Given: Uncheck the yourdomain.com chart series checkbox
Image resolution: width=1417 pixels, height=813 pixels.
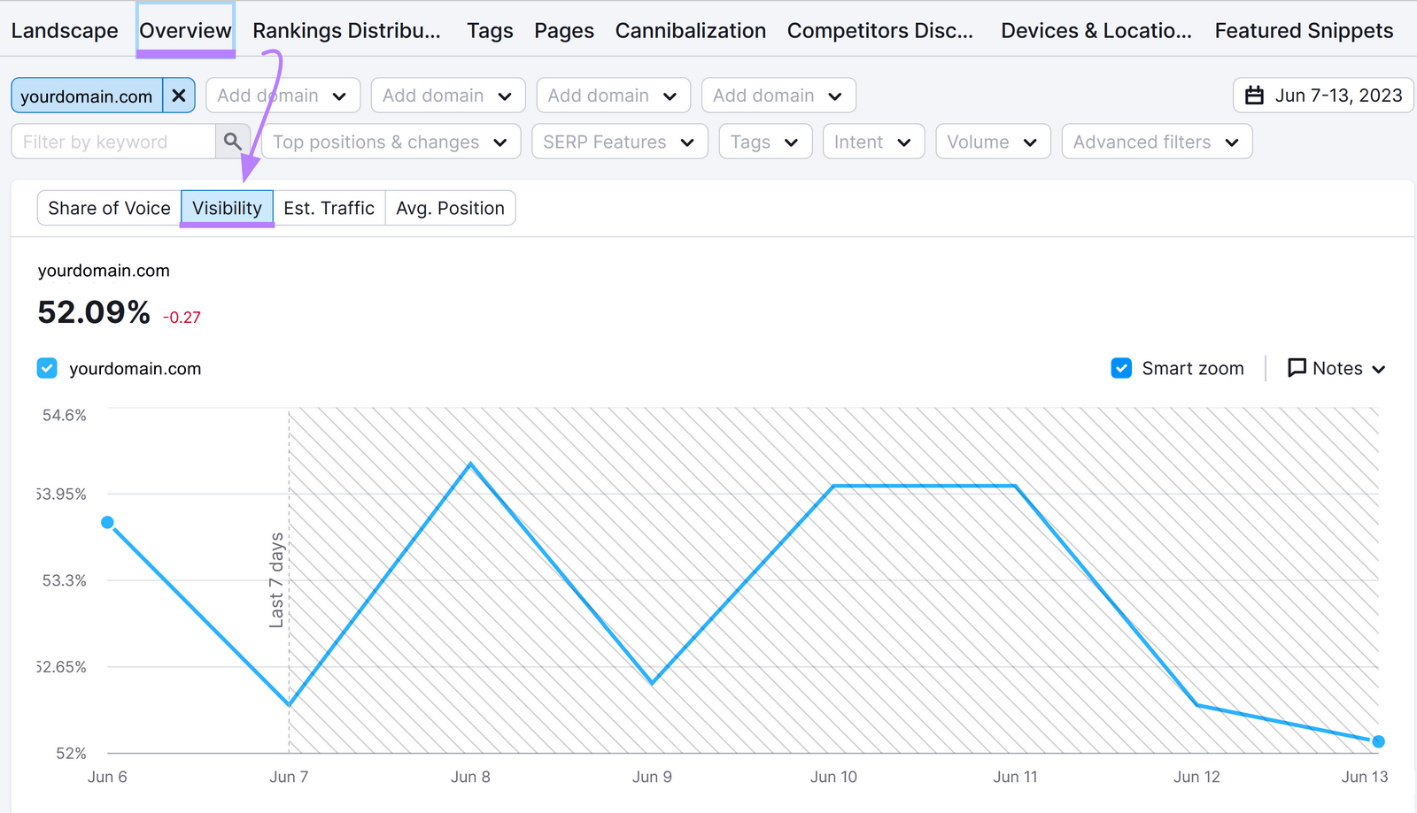Looking at the screenshot, I should click(x=47, y=368).
